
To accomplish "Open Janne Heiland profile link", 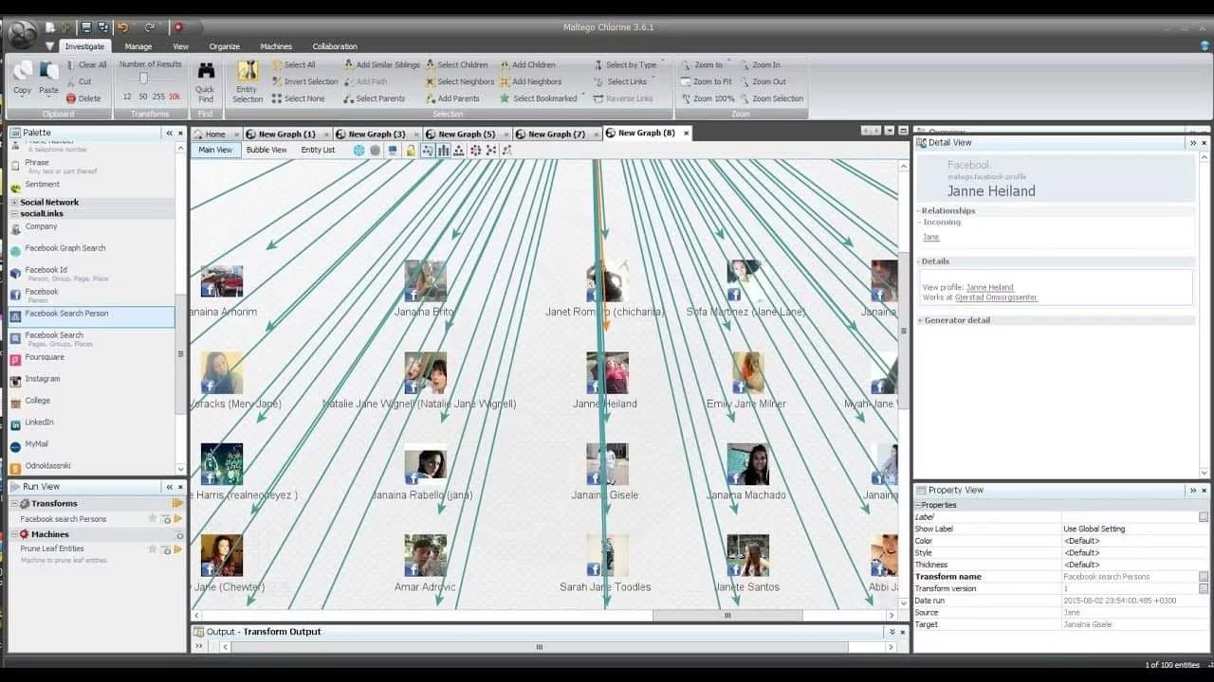I will click(x=989, y=287).
